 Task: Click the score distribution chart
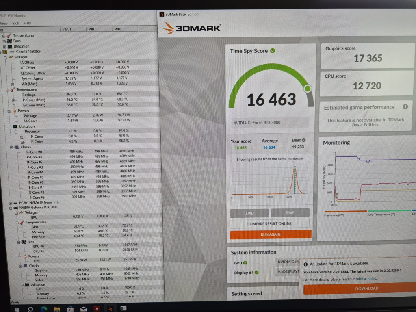tap(270, 182)
